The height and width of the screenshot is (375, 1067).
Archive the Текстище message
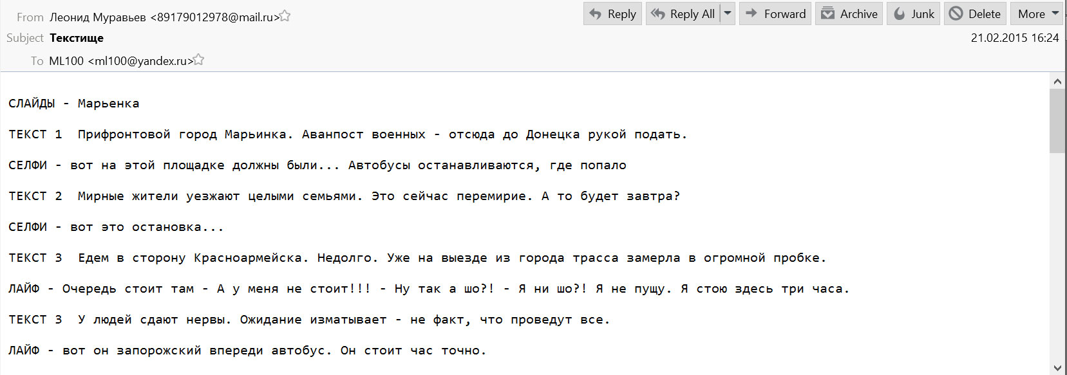tap(849, 14)
